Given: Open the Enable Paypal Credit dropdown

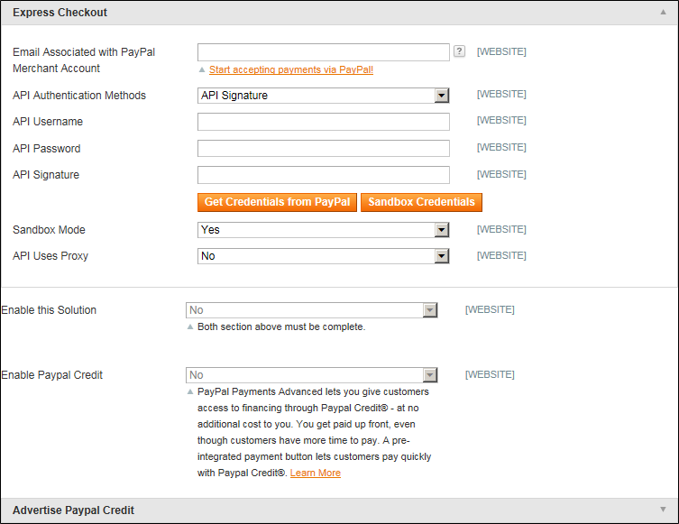Looking at the screenshot, I should 312,375.
